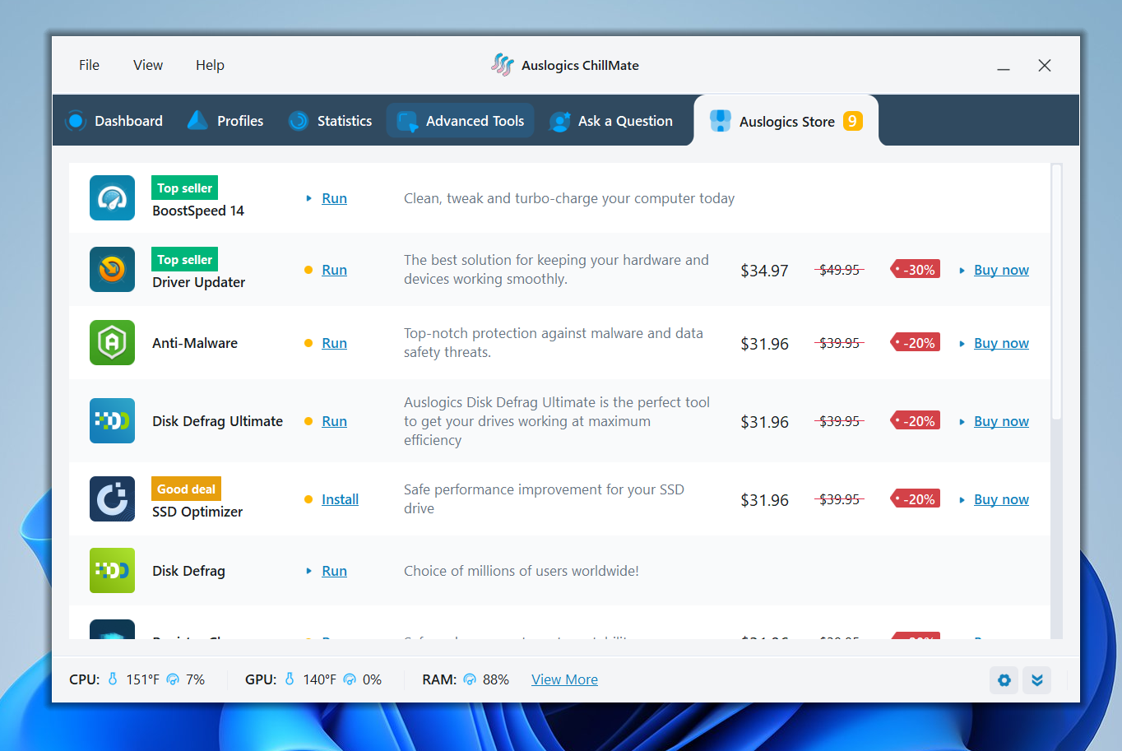Click the arrow next to BoostSpeed's Run link

[x=310, y=198]
